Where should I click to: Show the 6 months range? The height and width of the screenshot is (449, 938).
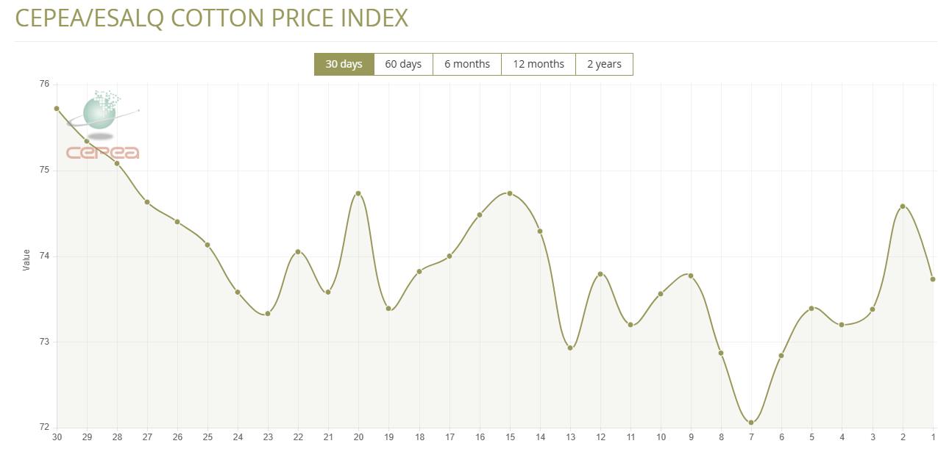pyautogui.click(x=466, y=64)
